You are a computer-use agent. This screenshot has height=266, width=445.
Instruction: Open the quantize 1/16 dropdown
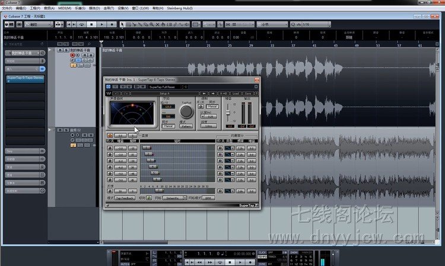tap(316, 25)
